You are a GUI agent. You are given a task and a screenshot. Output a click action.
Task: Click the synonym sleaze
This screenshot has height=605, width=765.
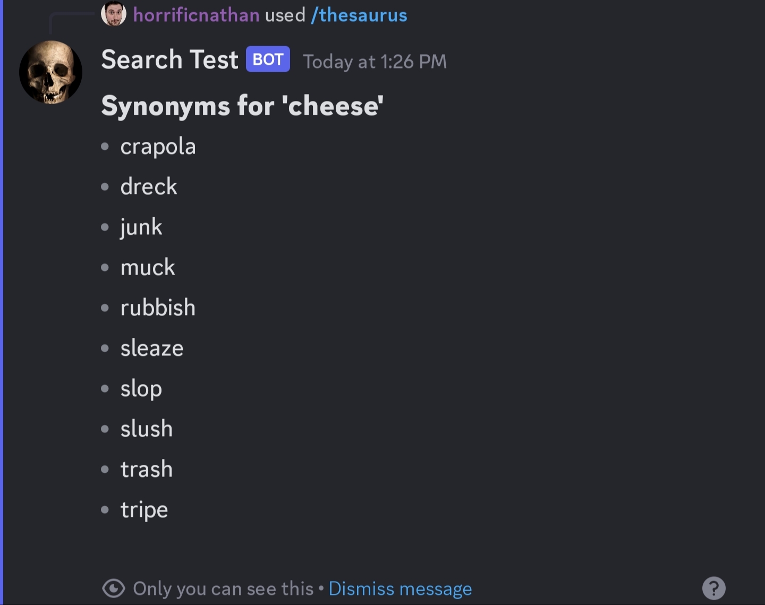pos(152,348)
